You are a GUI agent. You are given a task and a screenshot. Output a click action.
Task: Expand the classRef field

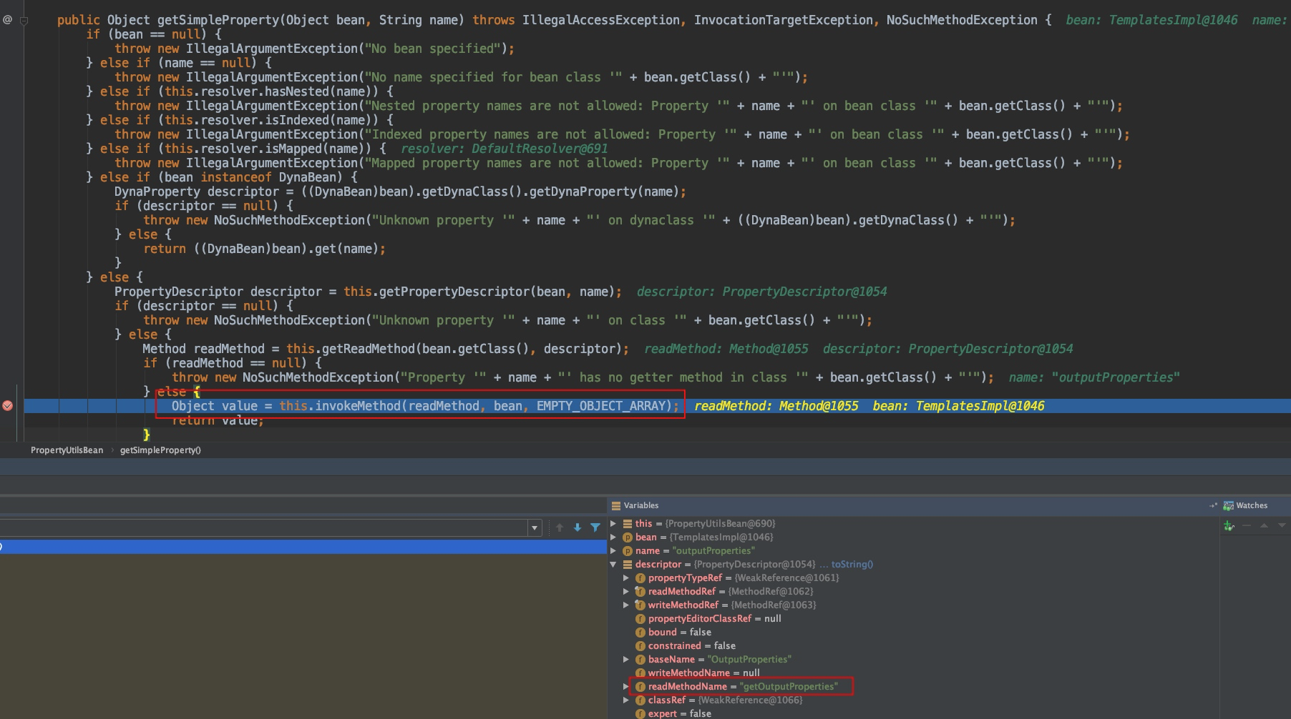(626, 700)
